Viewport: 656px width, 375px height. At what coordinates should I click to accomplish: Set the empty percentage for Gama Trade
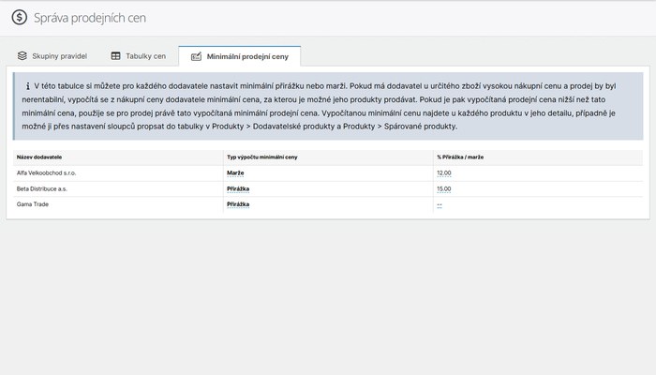coord(440,204)
